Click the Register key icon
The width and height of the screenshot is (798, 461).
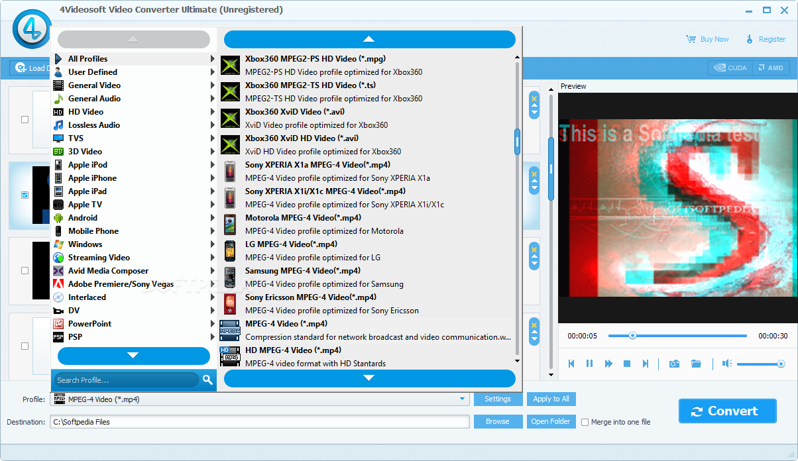[750, 39]
